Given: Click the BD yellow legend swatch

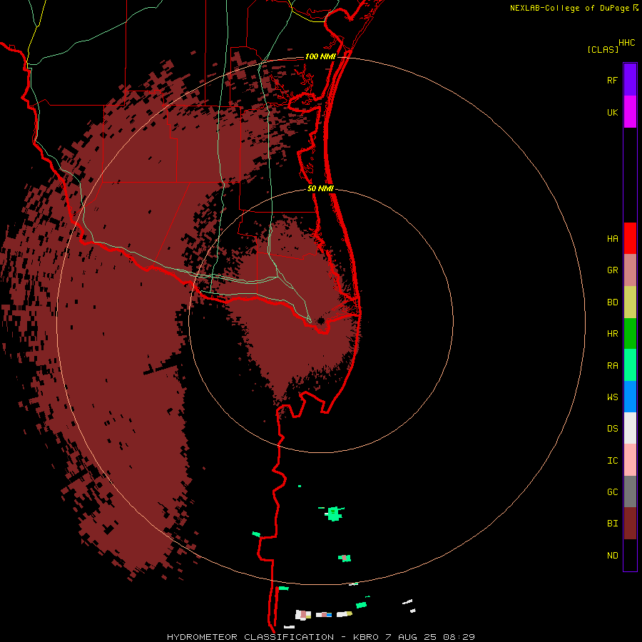Looking at the screenshot, I should (x=630, y=302).
